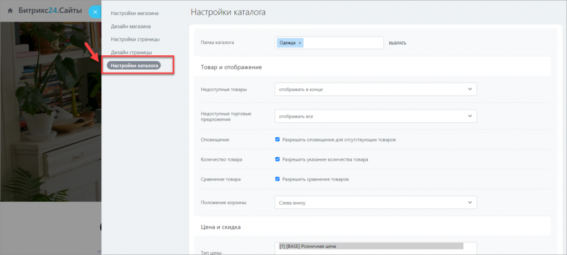Viewport: 567px width, 255px height.
Task: Click the Количество товара field label
Action: coord(221,160)
